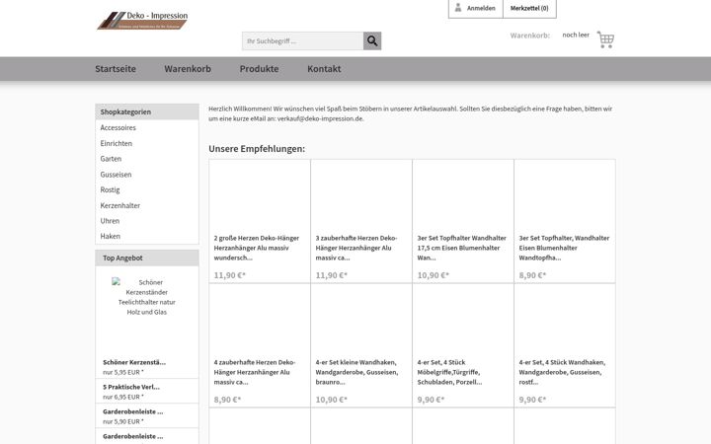The image size is (711, 444).
Task: Click 'Schöner Kerzenstä...' top offer
Action: 134,362
